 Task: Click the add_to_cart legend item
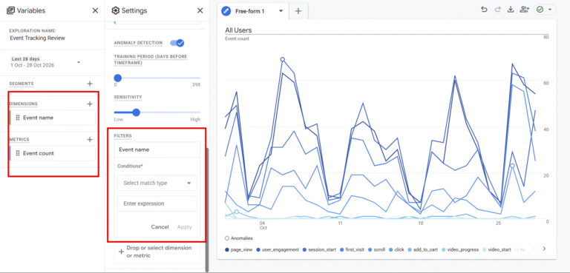(x=422, y=249)
